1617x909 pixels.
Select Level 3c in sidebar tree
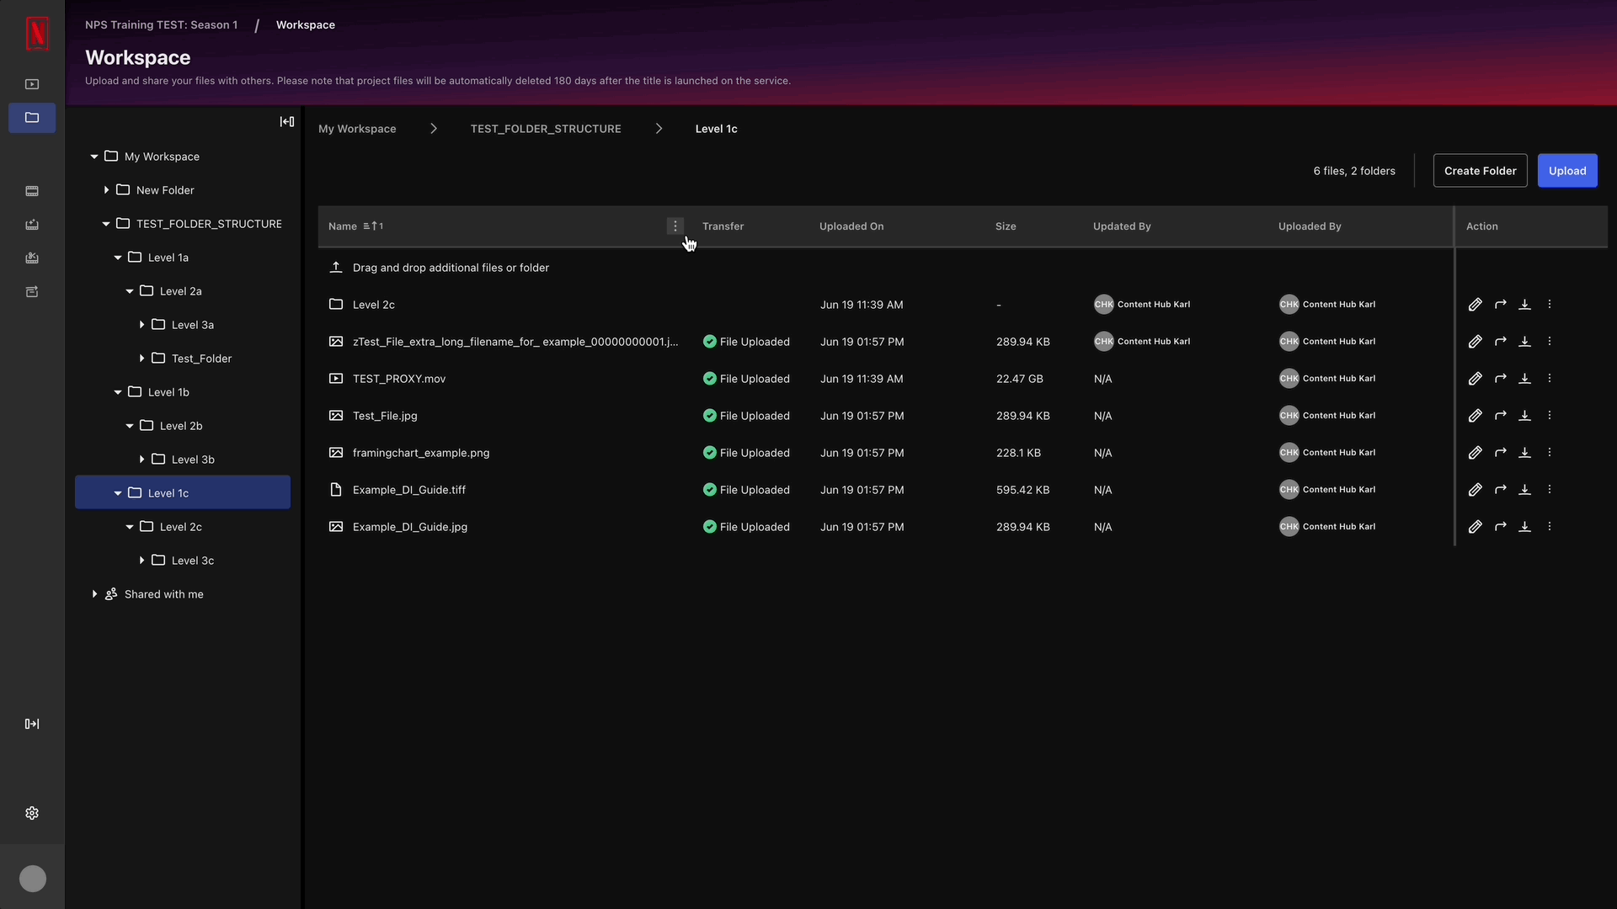(192, 560)
